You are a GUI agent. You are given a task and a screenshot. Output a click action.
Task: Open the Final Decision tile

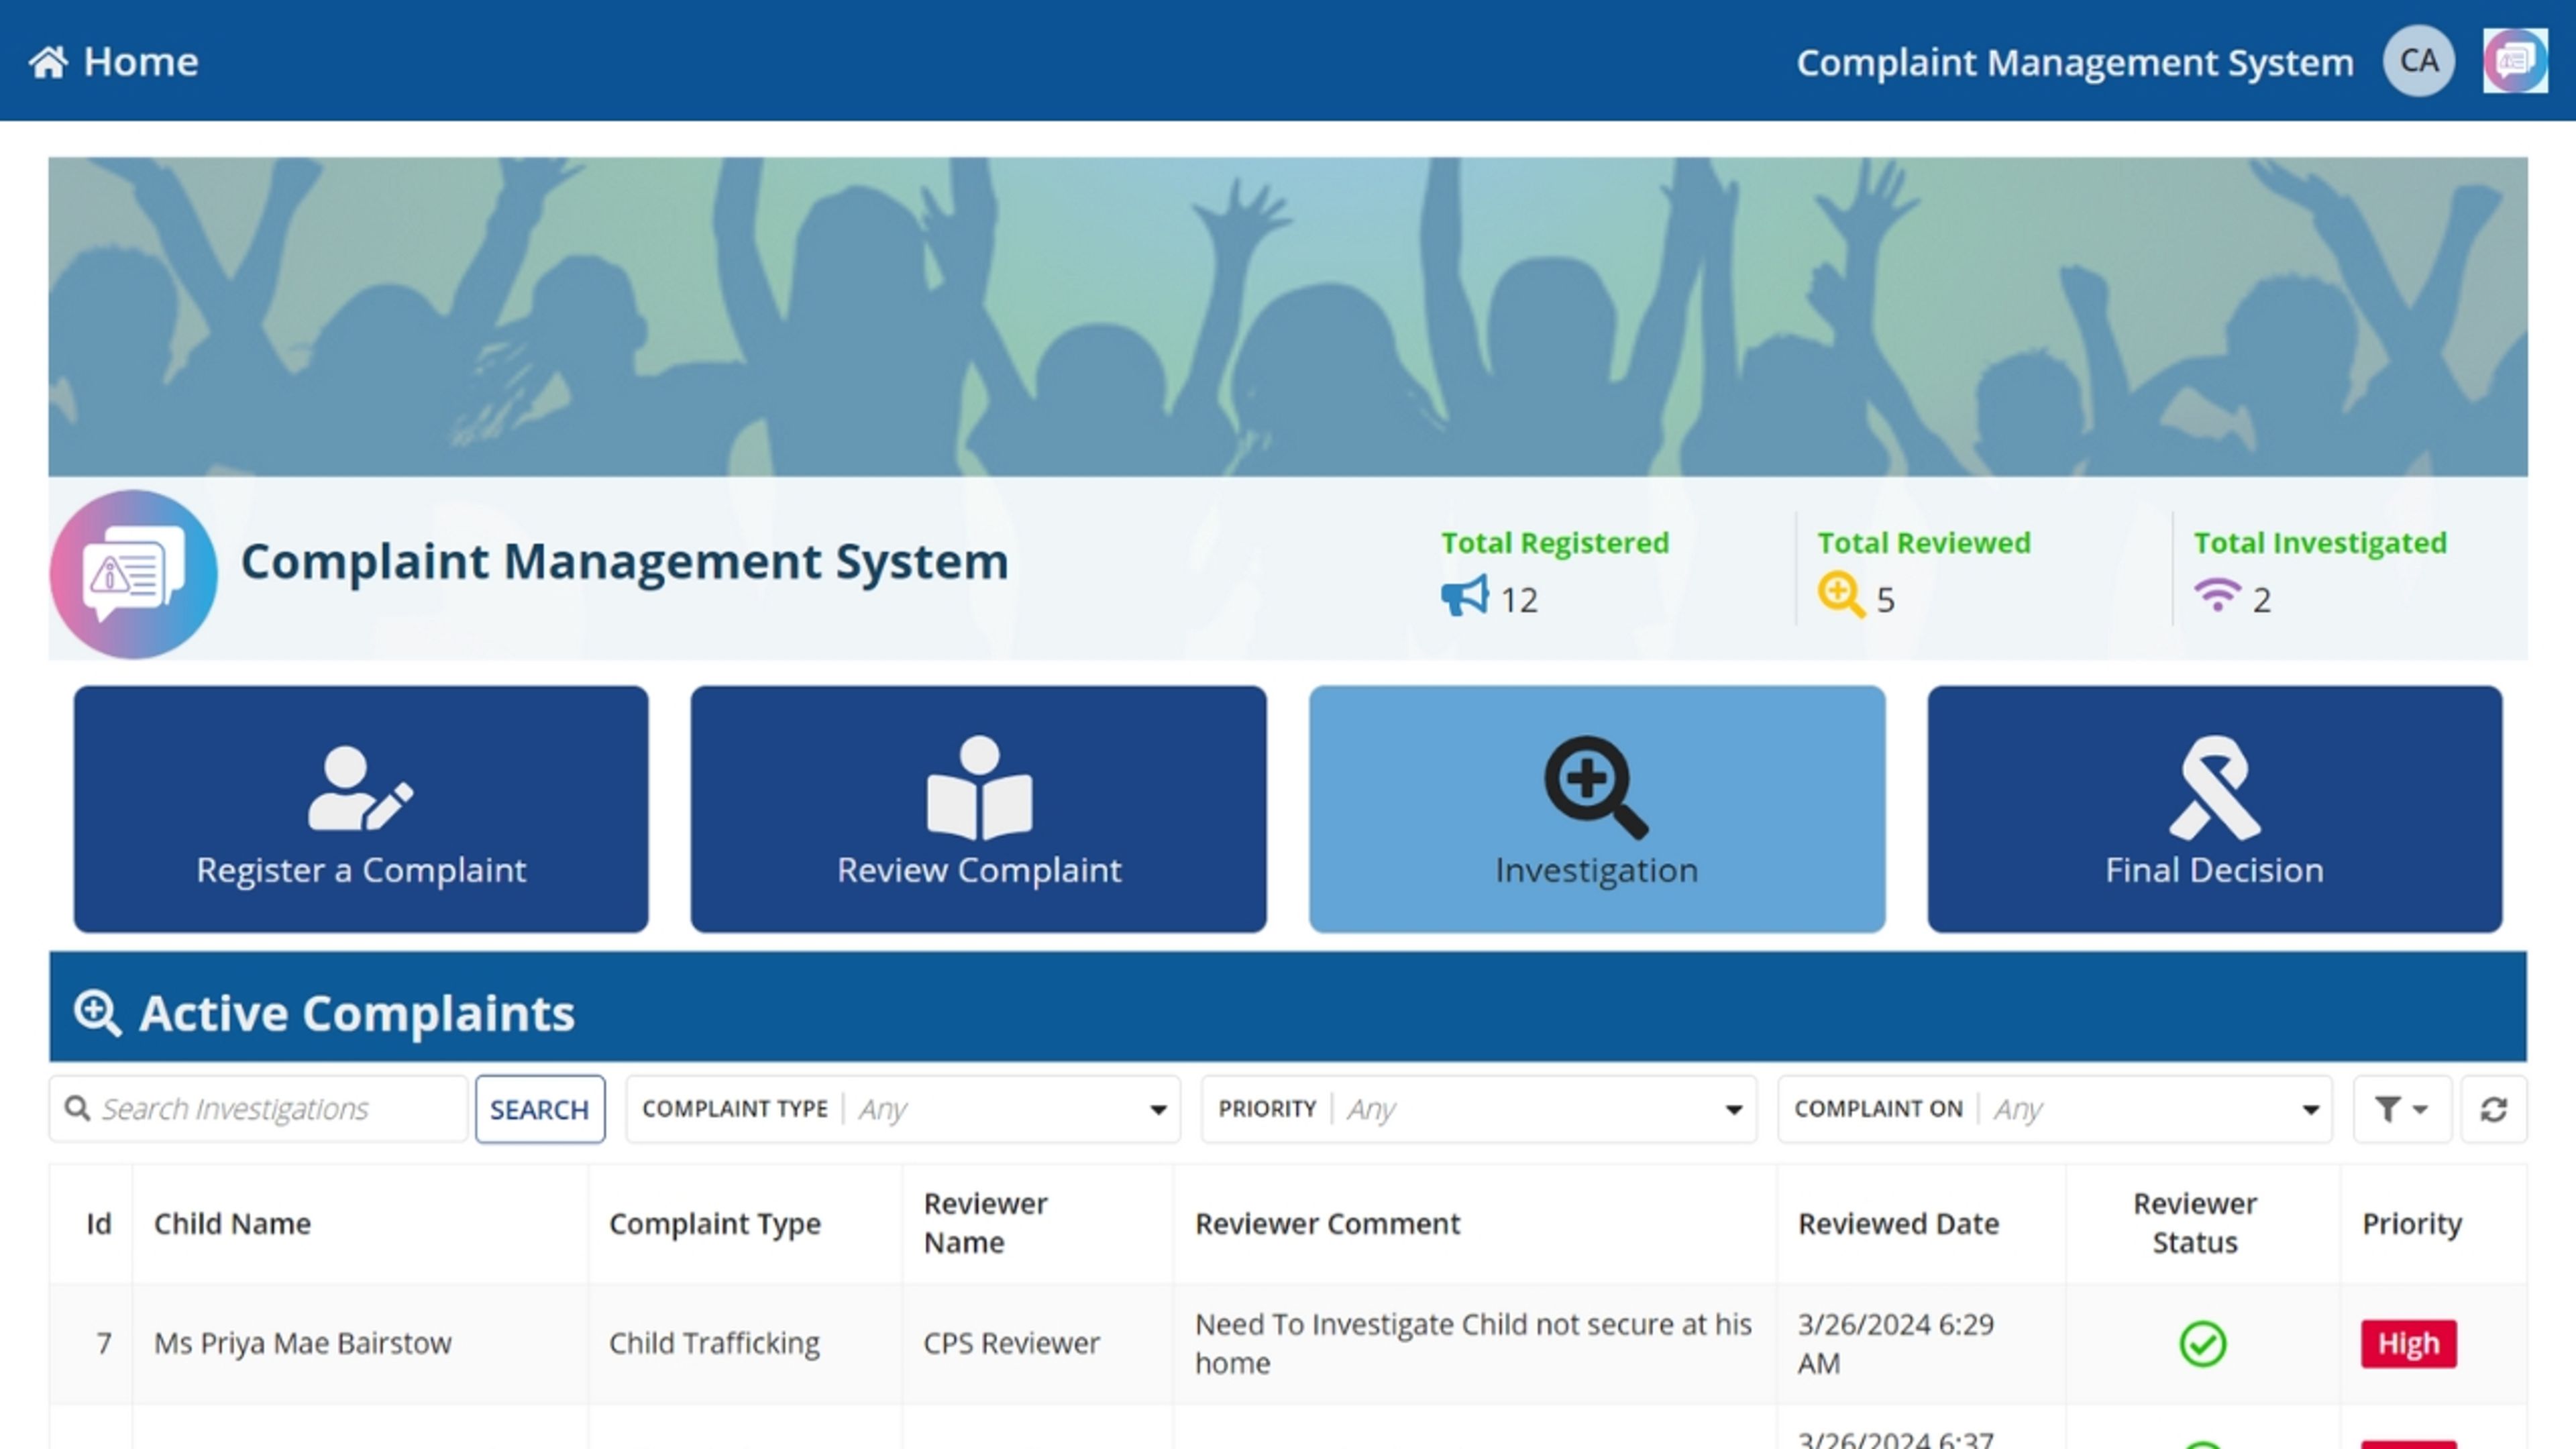[x=2214, y=809]
